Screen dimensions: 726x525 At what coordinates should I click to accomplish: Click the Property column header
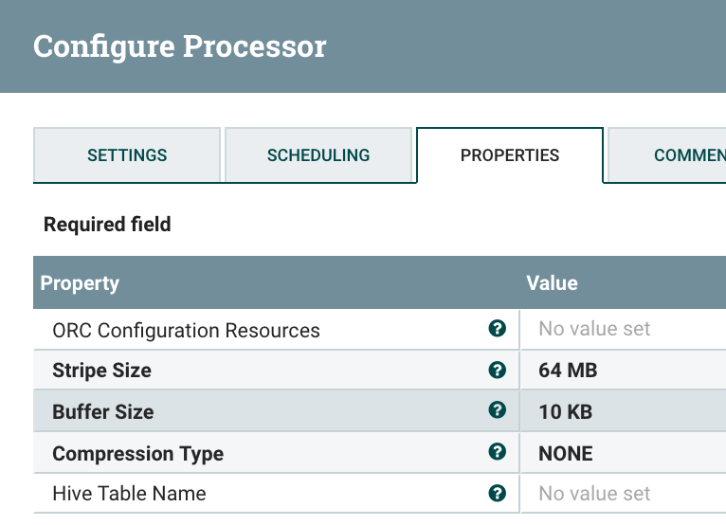point(81,282)
